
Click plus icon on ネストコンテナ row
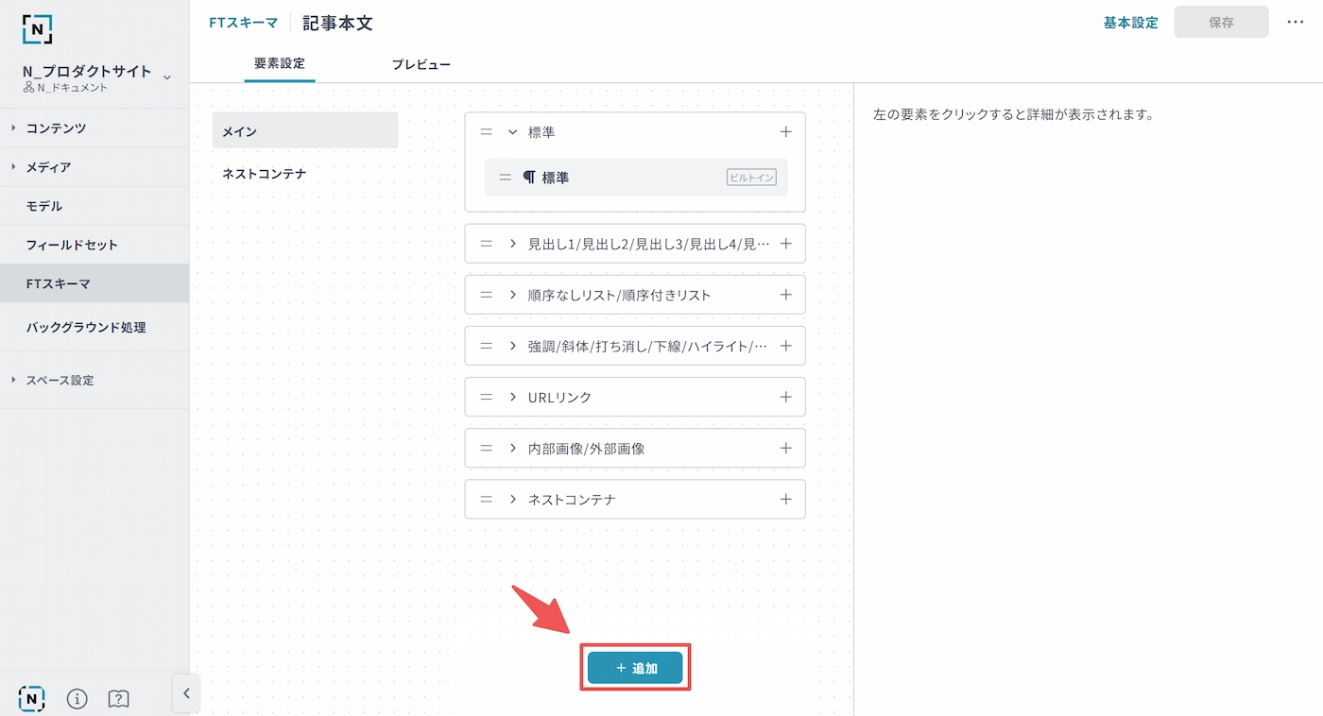[x=785, y=499]
